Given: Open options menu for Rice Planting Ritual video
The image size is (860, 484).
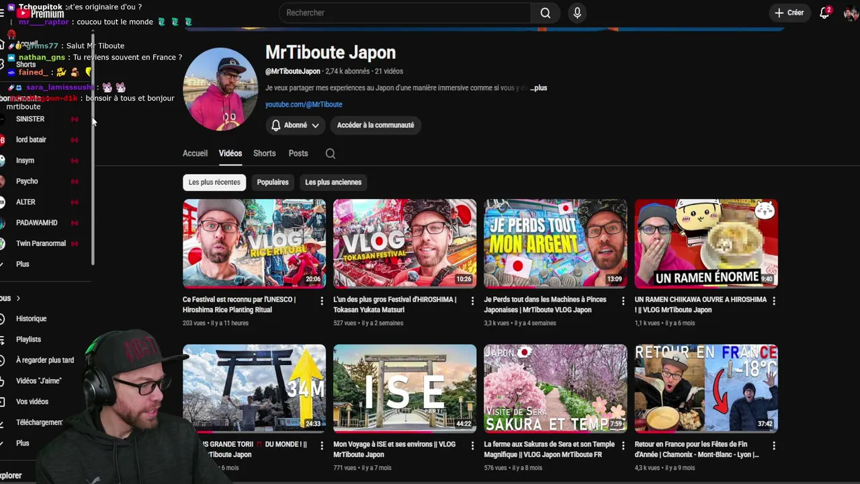Looking at the screenshot, I should pos(322,301).
